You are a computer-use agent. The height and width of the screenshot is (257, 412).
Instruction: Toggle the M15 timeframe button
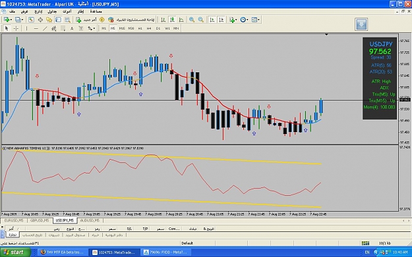point(122,28)
